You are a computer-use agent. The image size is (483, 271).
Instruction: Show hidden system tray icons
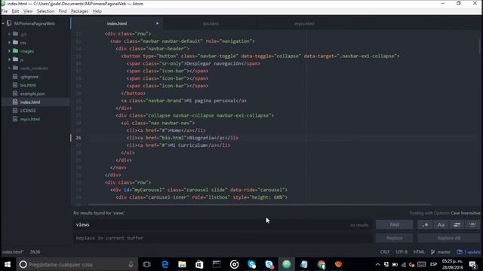377,264
